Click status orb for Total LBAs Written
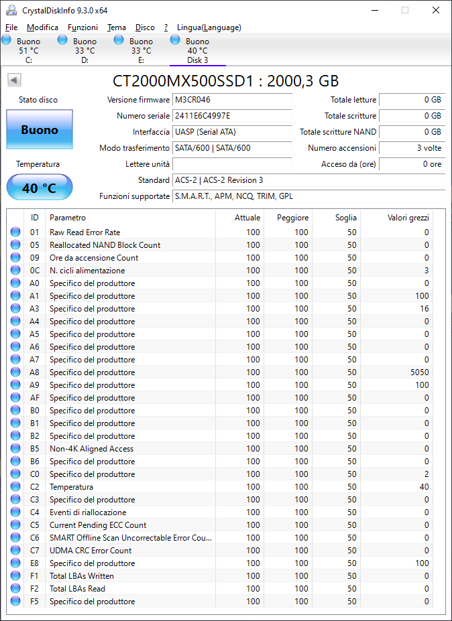Screen dimensions: 452x621 pos(15,576)
